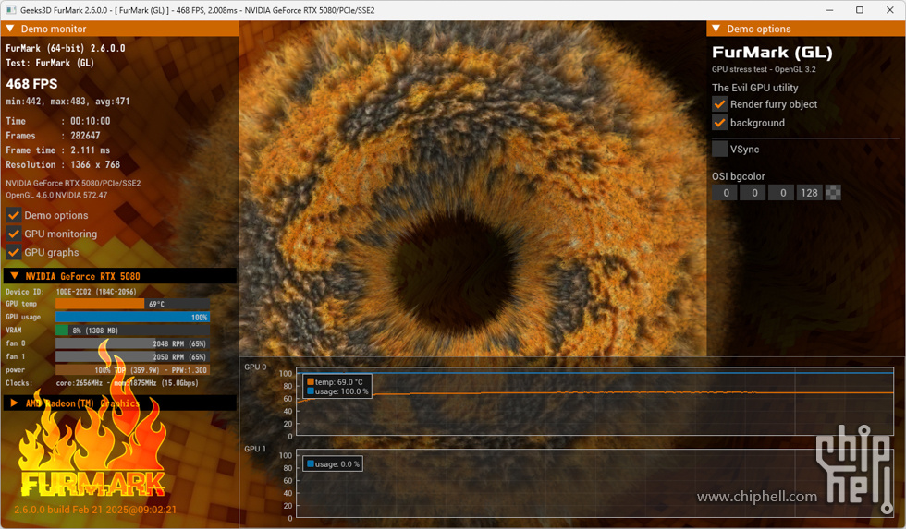Click the OpenGL 4.6.0 NVIDIA 572.47 text
Viewport: 906px width, 529px height.
point(56,195)
